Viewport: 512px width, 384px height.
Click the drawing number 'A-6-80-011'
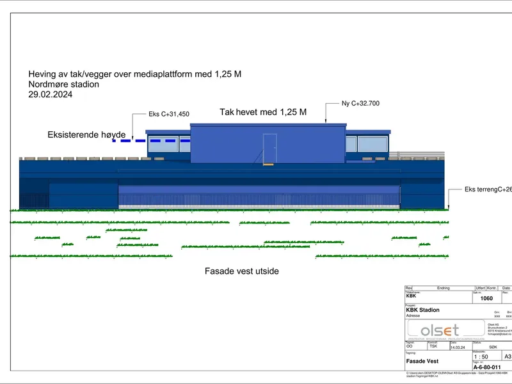click(x=487, y=367)
